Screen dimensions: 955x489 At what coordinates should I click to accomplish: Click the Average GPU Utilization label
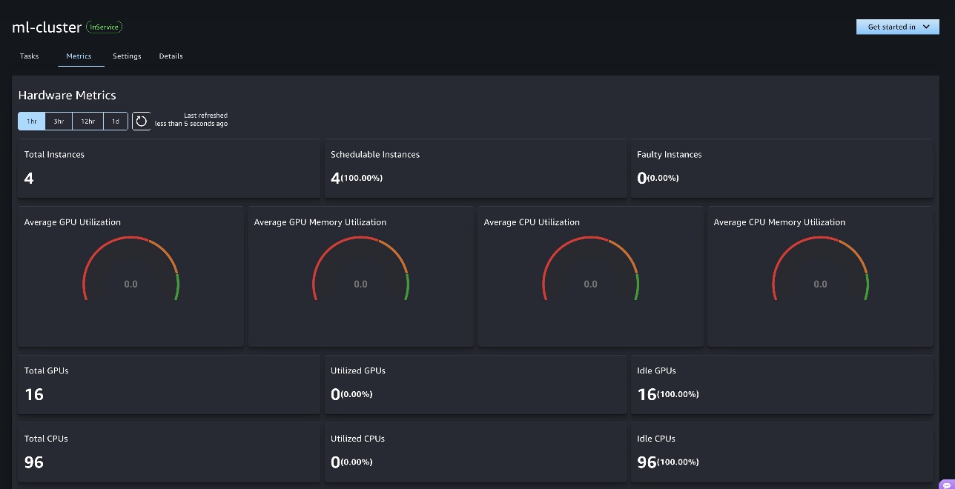pos(73,222)
